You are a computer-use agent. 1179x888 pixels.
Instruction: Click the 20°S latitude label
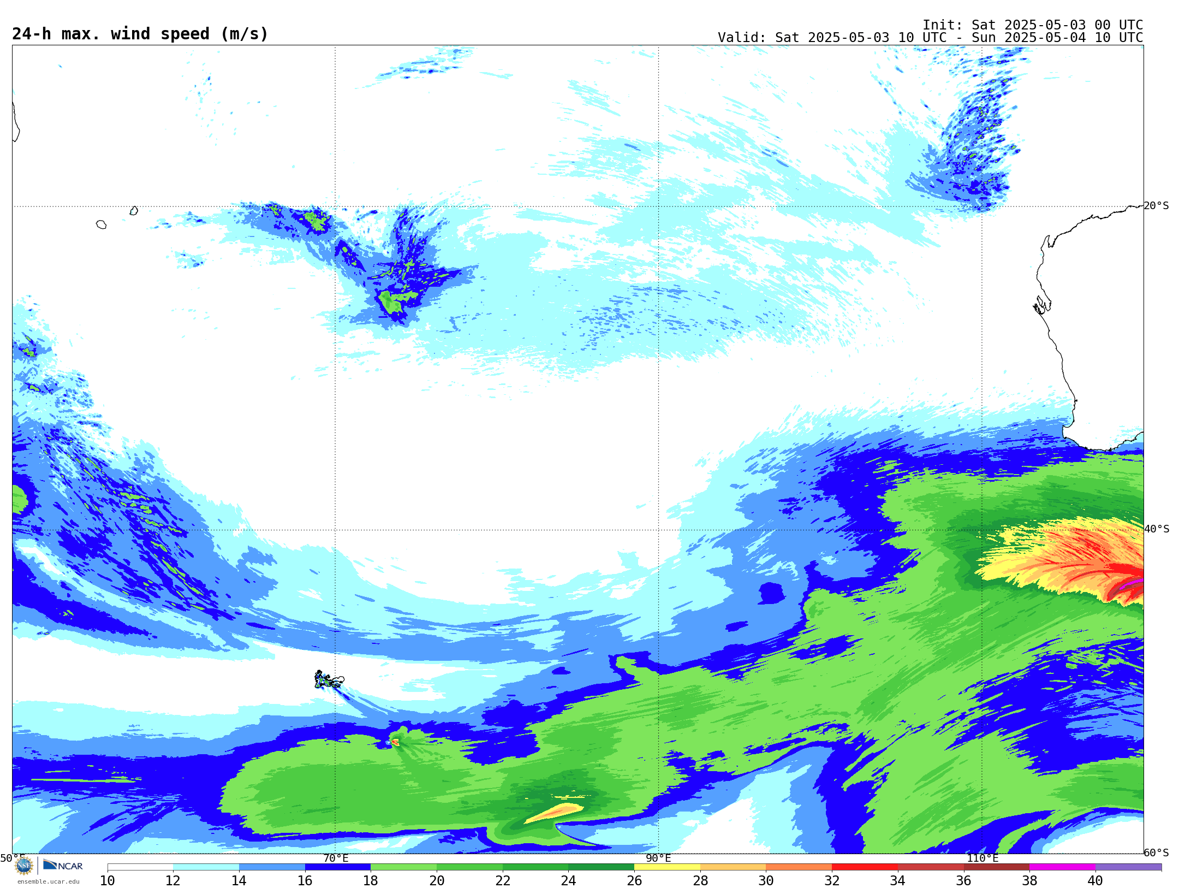click(x=1157, y=206)
